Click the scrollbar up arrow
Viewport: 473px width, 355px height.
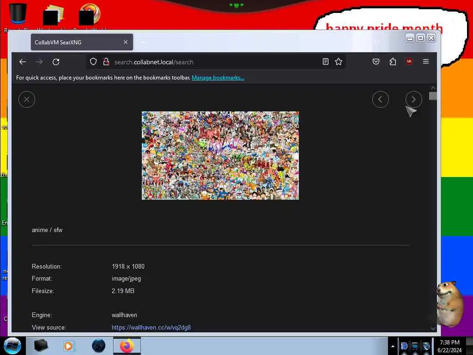433,87
